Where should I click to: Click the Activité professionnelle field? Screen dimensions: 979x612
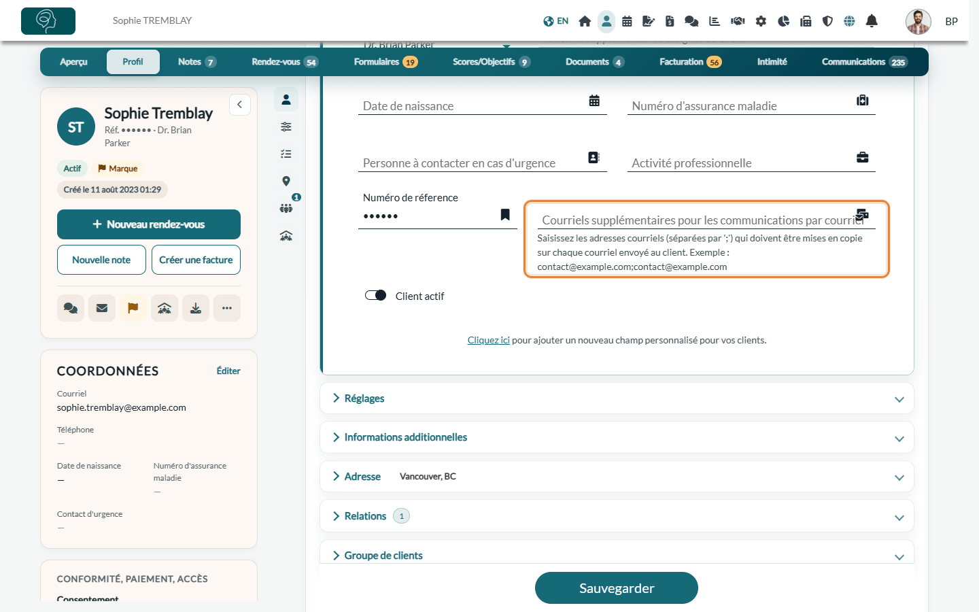751,161
